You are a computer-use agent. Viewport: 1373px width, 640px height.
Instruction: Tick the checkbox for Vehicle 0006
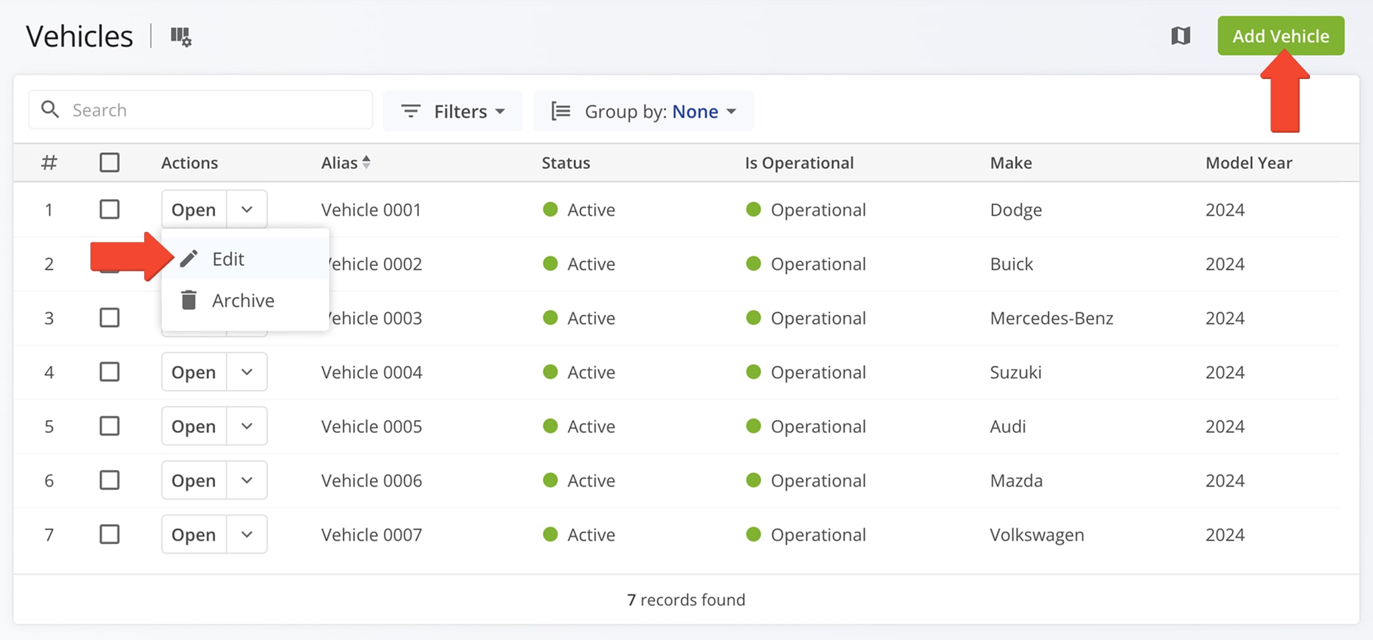109,480
